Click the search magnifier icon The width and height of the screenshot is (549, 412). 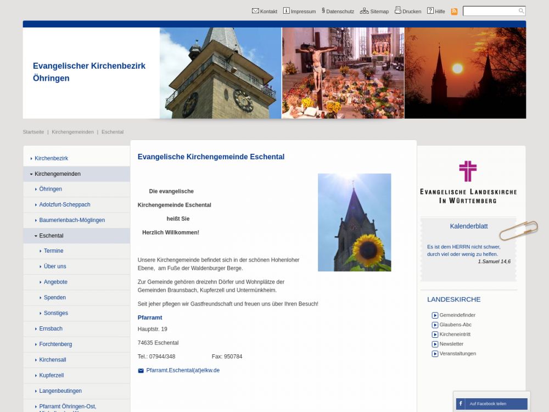[x=521, y=11]
